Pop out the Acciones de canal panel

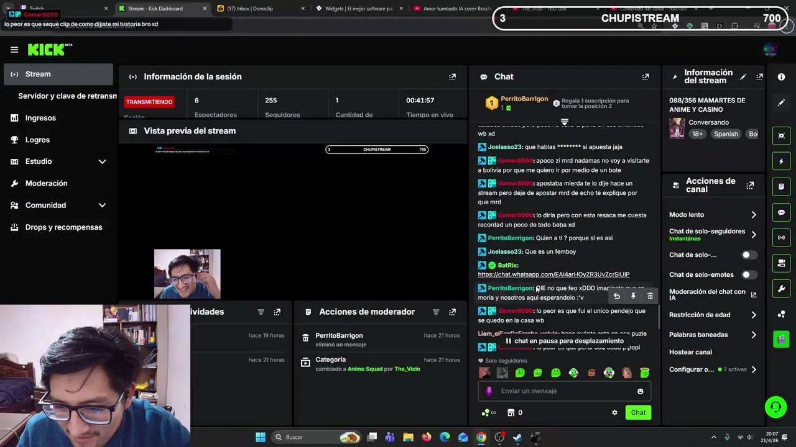click(750, 185)
